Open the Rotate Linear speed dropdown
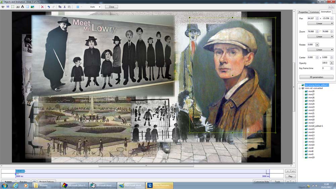This screenshot has width=336, height=189. click(320, 50)
